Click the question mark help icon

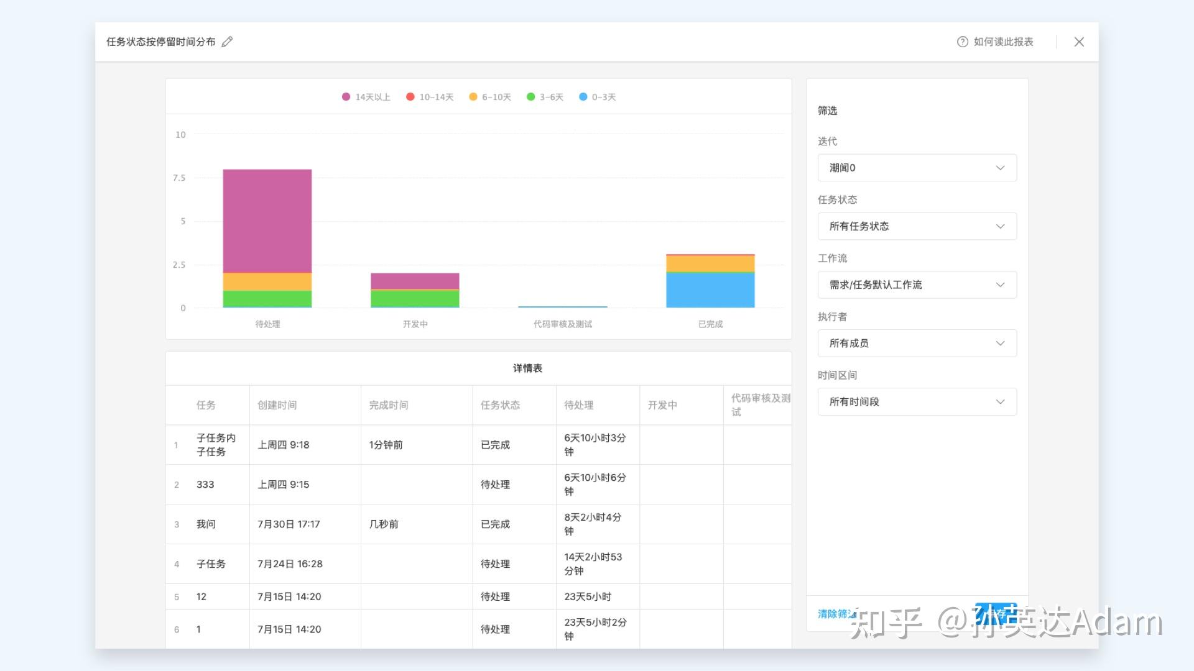point(962,42)
